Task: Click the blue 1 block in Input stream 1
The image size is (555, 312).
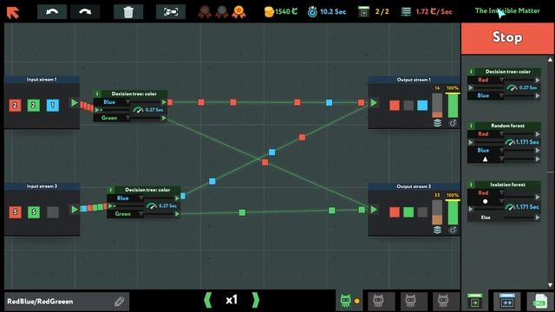Action: click(53, 106)
